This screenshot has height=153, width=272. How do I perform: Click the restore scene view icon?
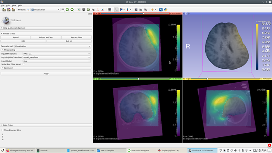146,10
